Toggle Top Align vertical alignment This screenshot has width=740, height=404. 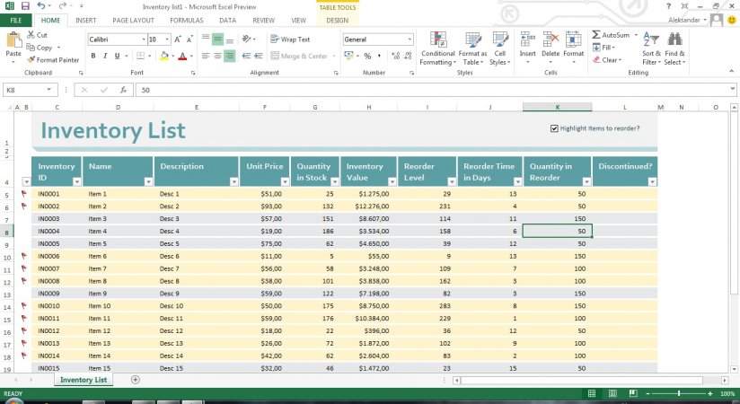pos(206,40)
